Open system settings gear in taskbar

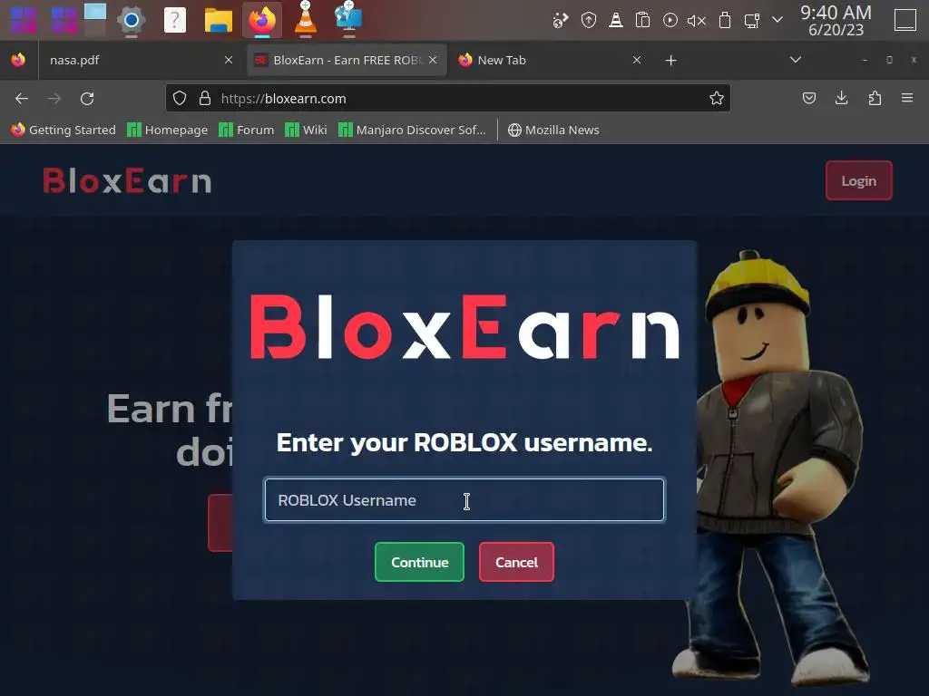point(132,21)
